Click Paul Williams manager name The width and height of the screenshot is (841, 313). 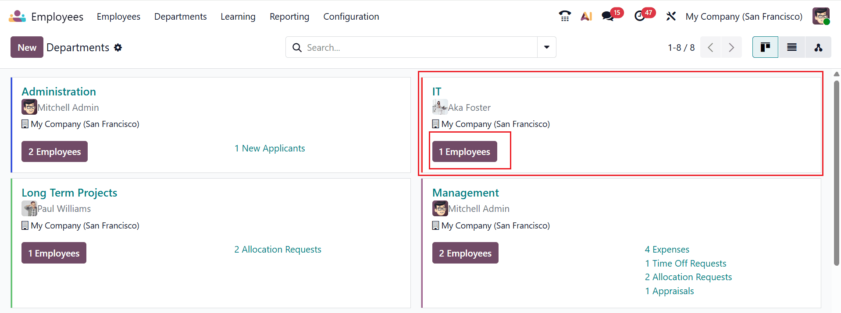pos(64,209)
